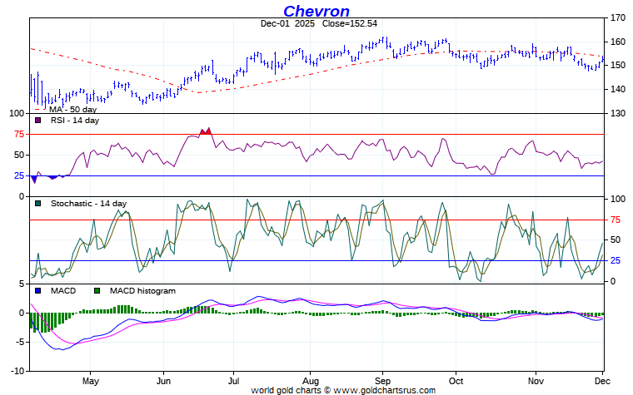
Task: Click the blue RSI oversold marker
Action: tap(34, 178)
